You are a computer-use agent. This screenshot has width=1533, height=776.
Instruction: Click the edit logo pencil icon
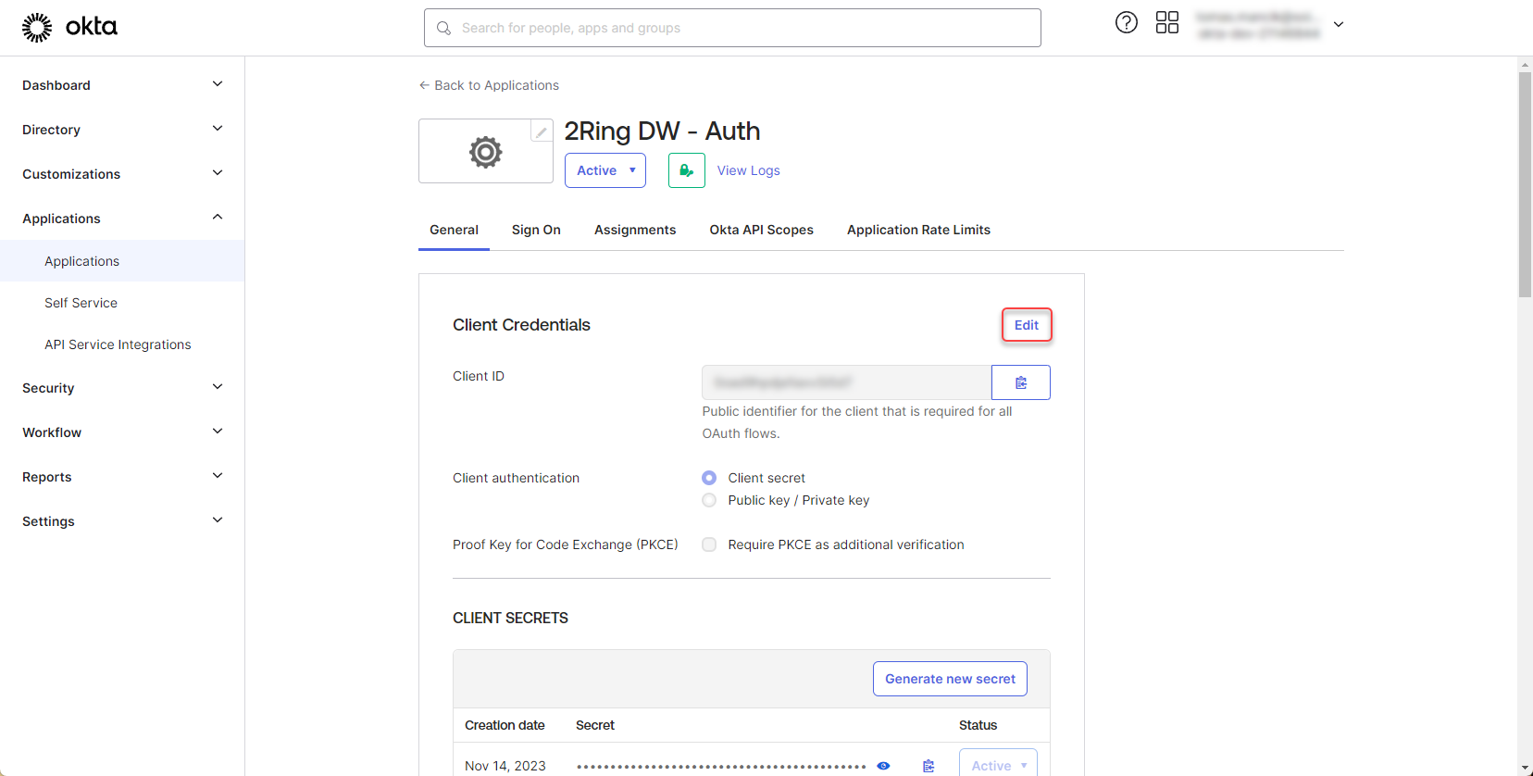coord(541,132)
